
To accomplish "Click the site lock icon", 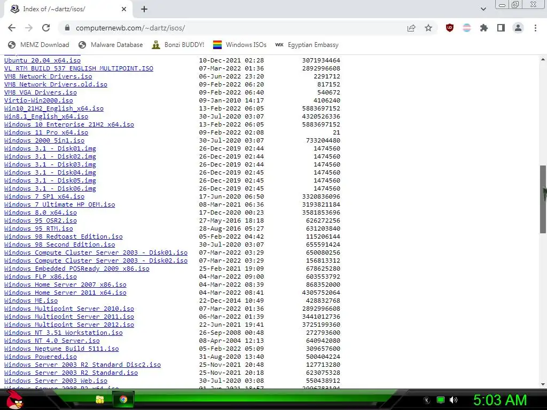I will 67,28.
